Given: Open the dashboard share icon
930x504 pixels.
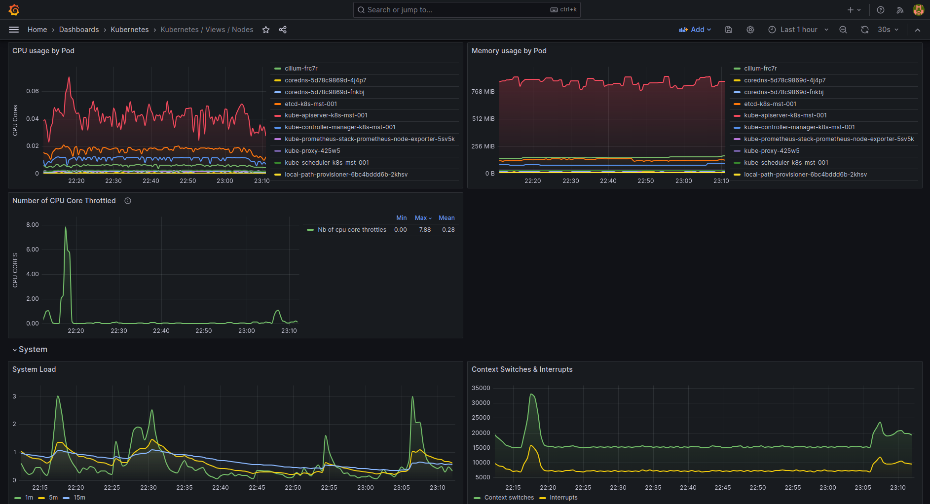Looking at the screenshot, I should (x=283, y=30).
